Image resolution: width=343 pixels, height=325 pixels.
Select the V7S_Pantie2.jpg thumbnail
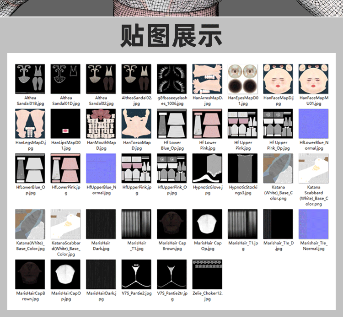click(x=136, y=274)
